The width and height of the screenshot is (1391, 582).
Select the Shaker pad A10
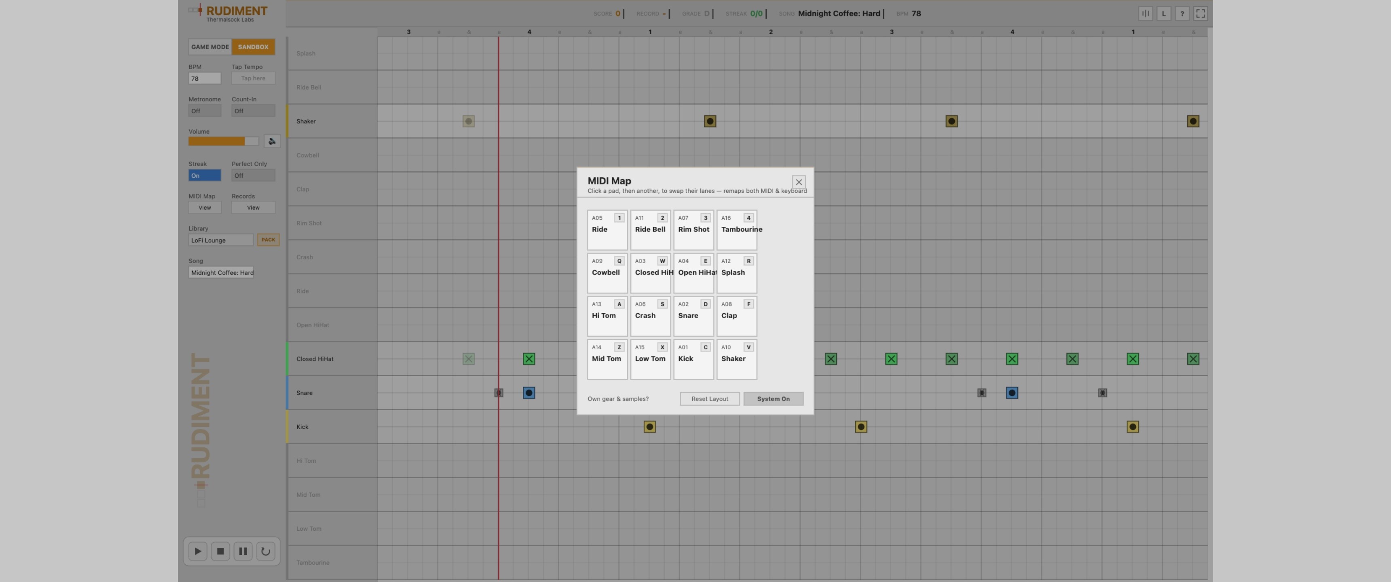coord(736,359)
